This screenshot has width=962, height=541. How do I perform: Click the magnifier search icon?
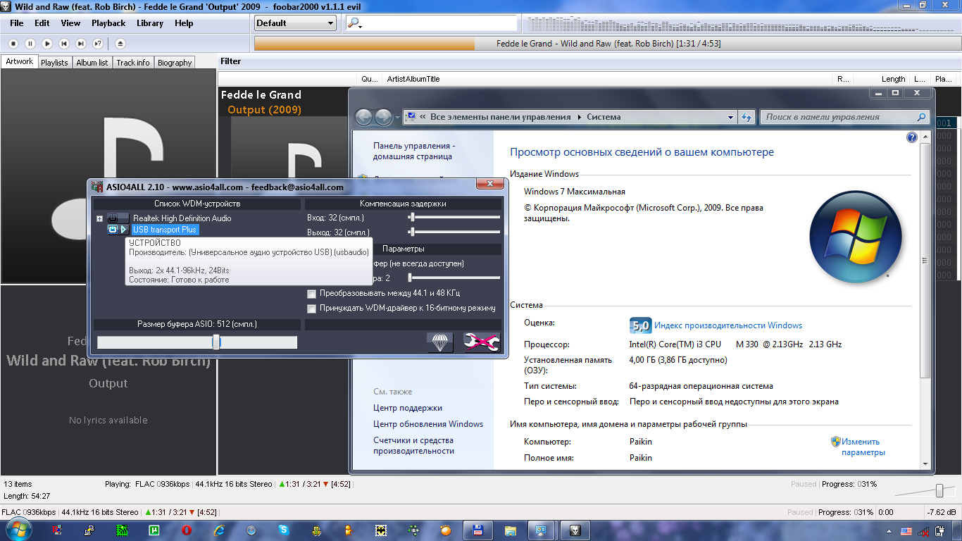point(354,23)
